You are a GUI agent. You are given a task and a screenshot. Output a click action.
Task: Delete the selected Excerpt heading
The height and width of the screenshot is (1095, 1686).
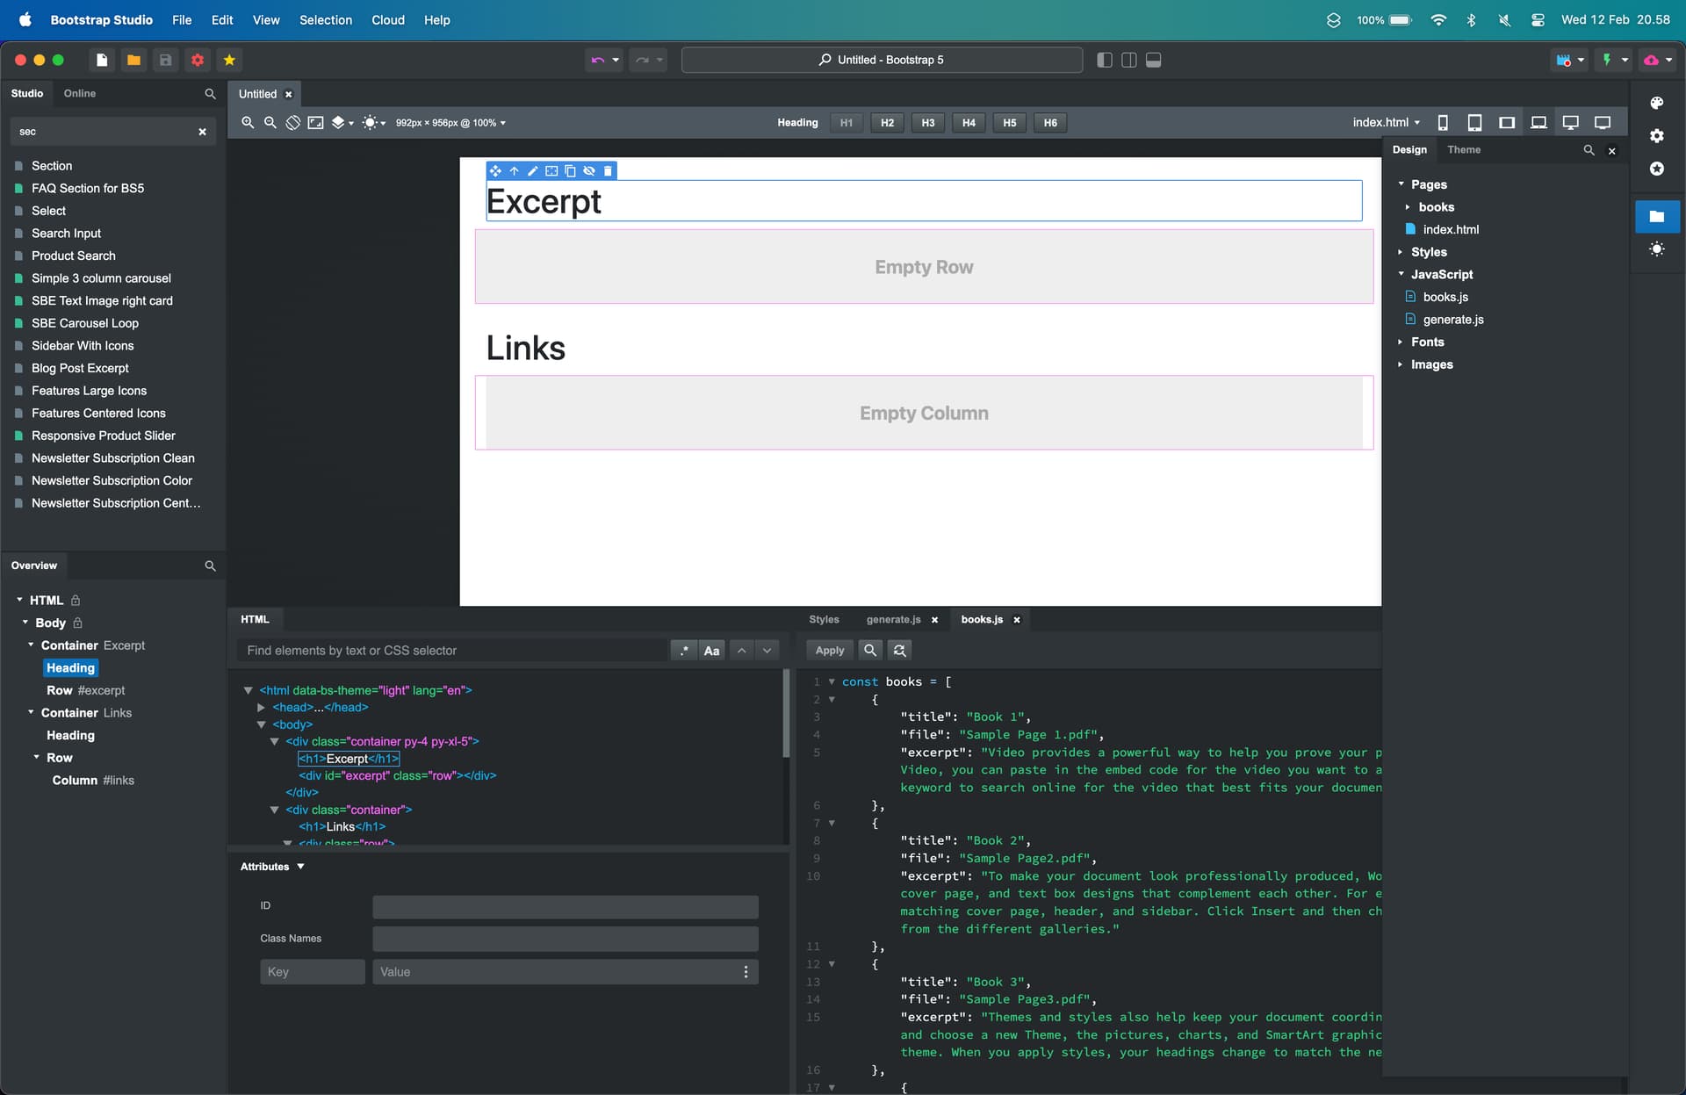(x=608, y=170)
